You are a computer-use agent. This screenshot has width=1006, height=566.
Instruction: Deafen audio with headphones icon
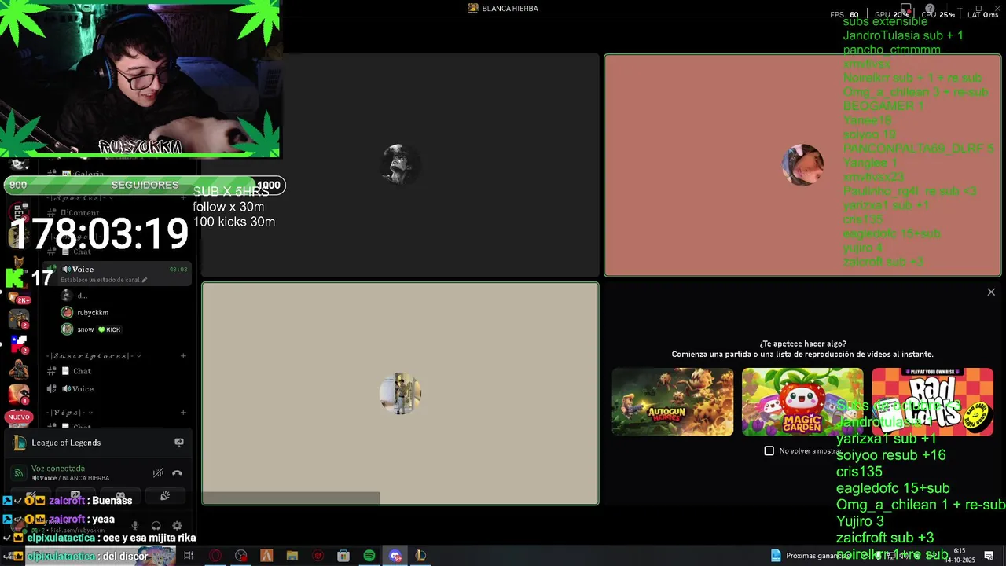point(156,526)
